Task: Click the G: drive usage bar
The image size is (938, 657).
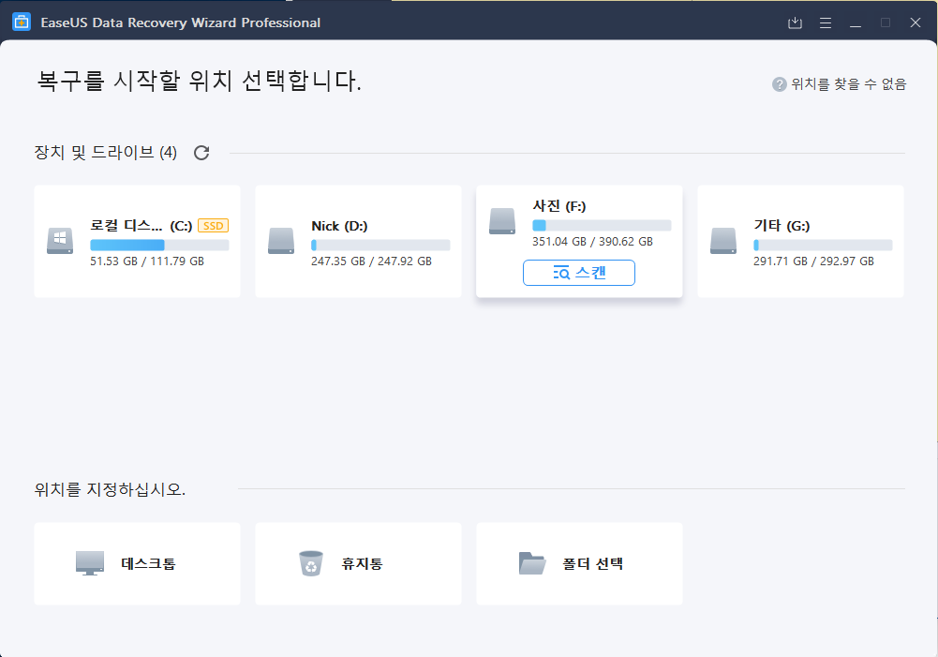Action: [x=823, y=245]
